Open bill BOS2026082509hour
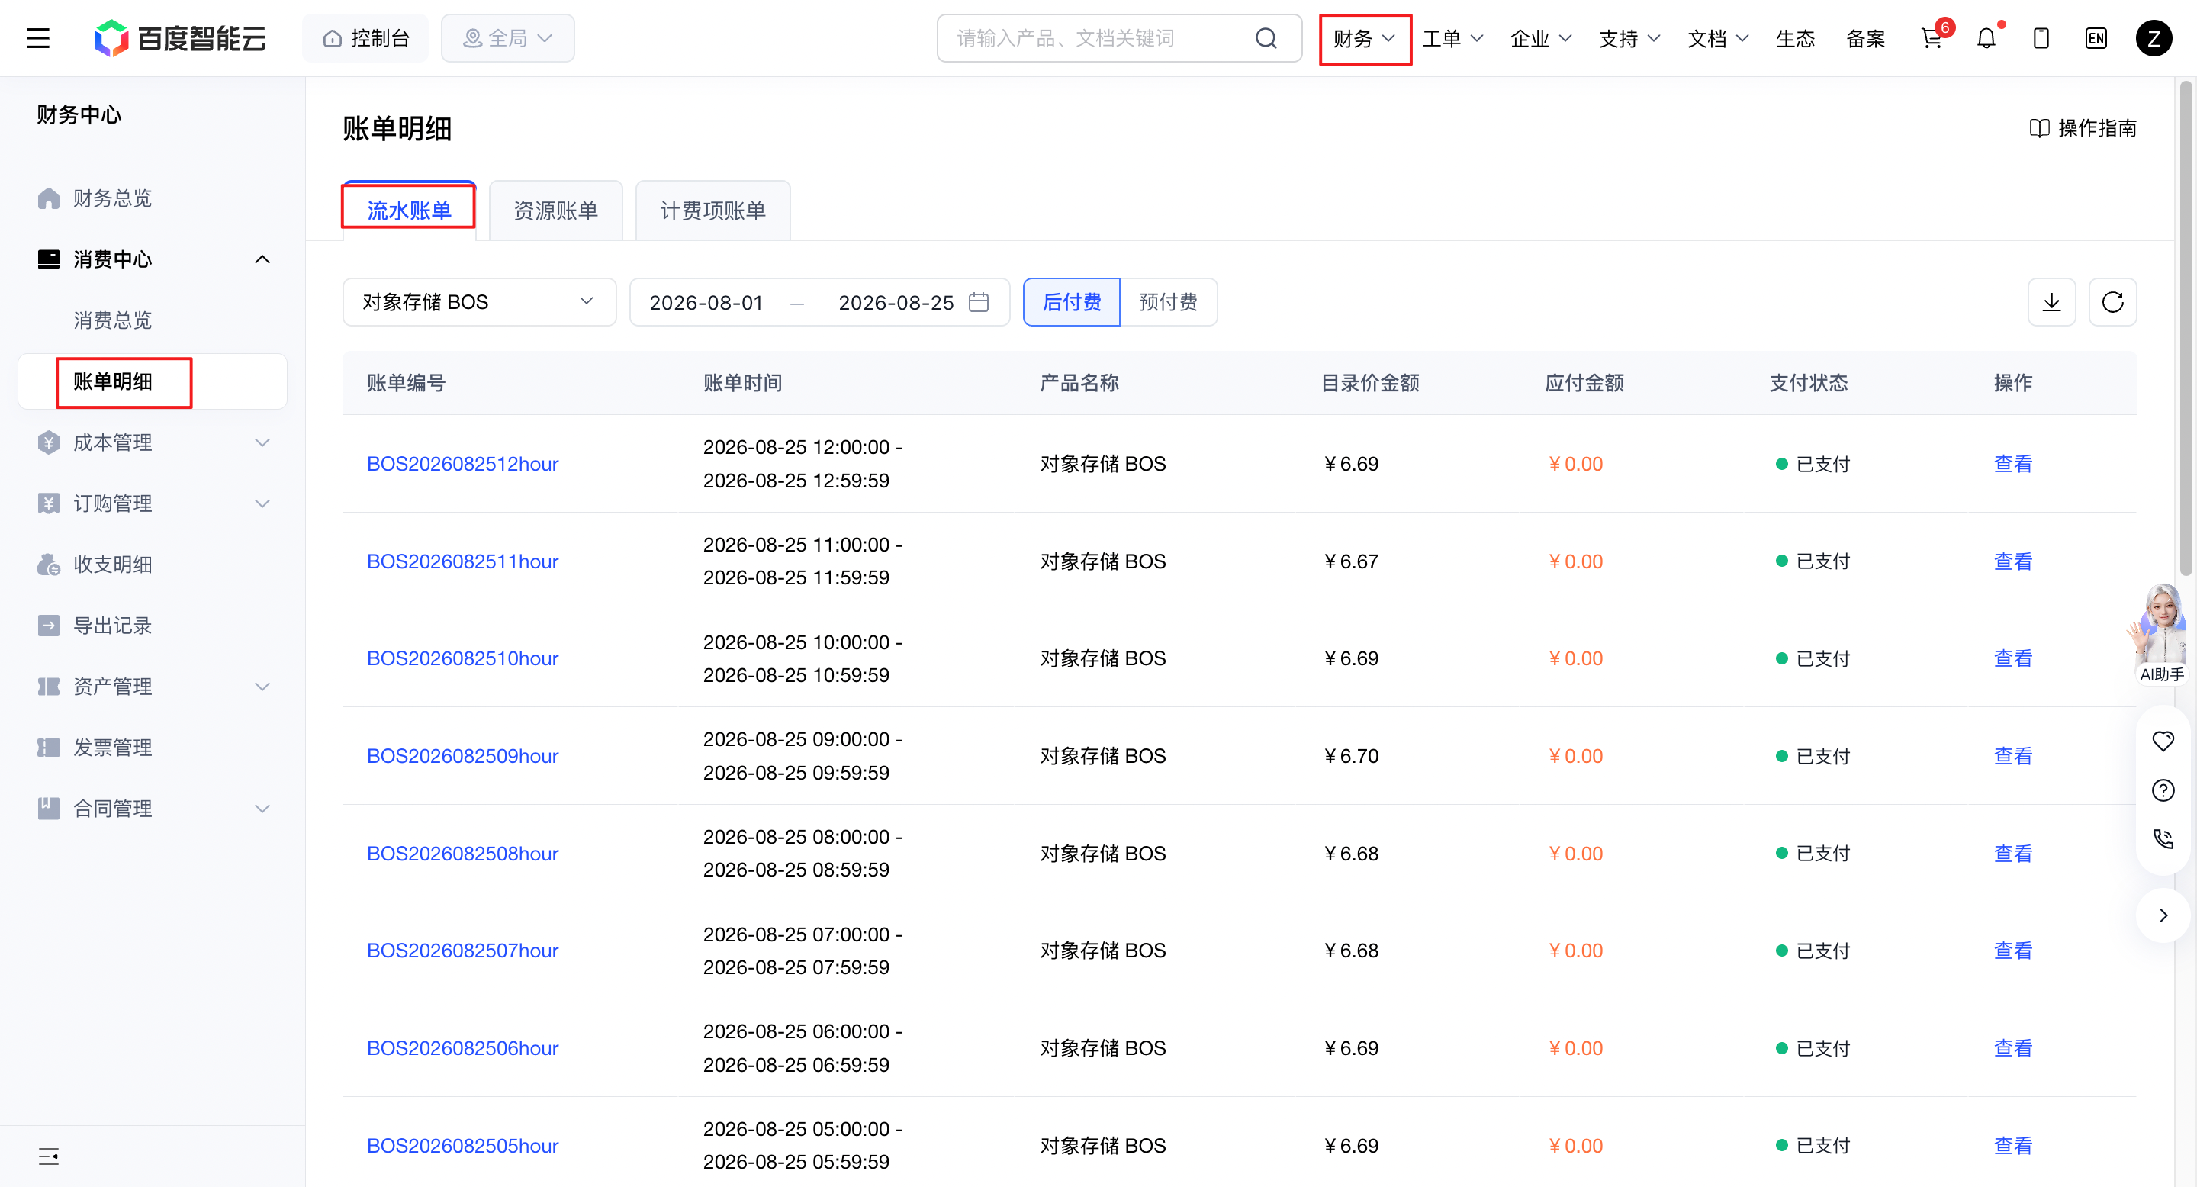2197x1187 pixels. pos(463,757)
